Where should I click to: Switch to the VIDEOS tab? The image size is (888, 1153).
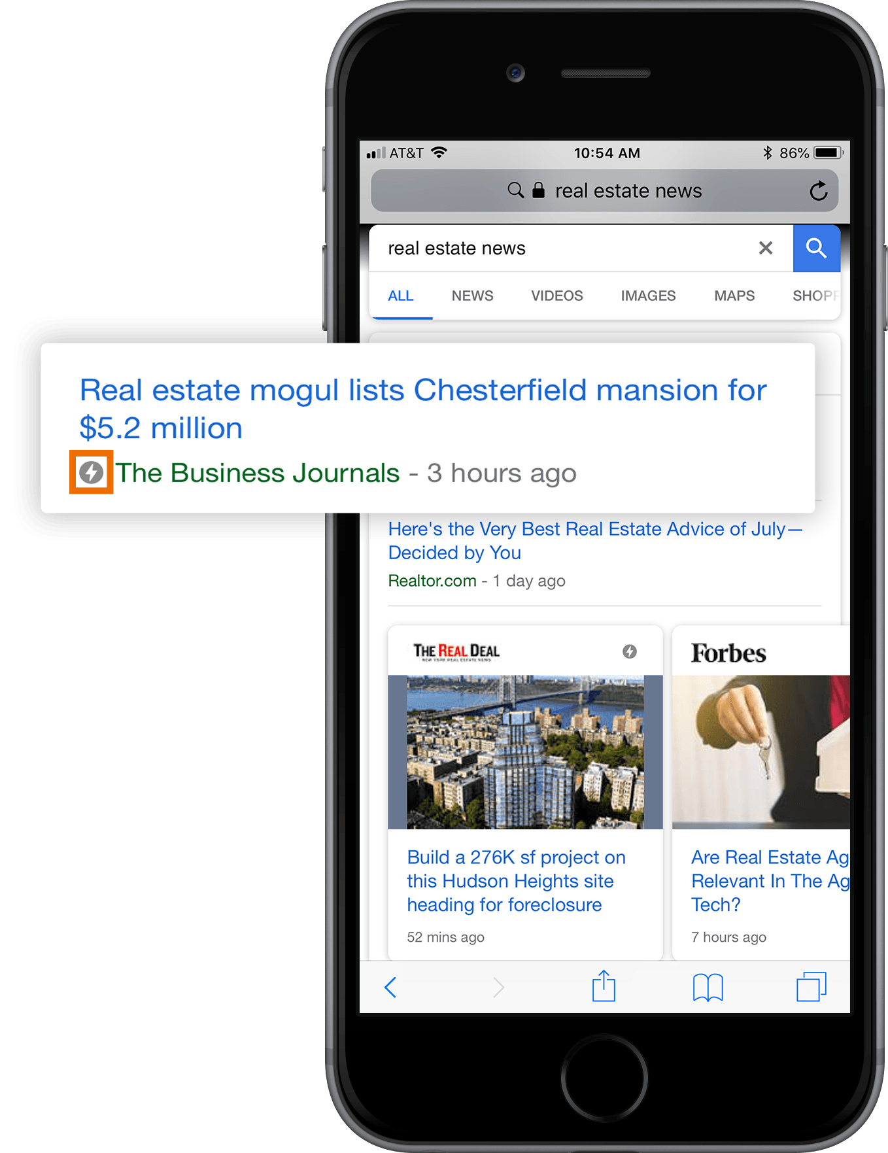[x=556, y=296]
